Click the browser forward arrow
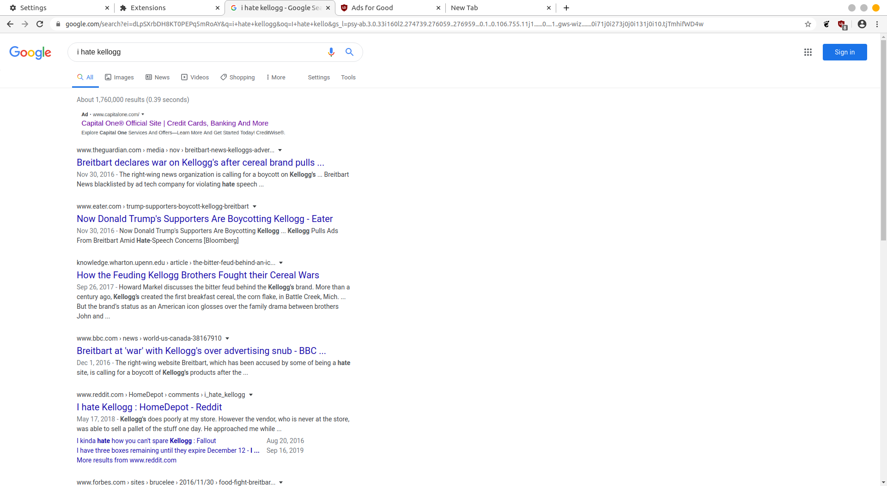Image resolution: width=887 pixels, height=486 pixels. pyautogui.click(x=25, y=24)
